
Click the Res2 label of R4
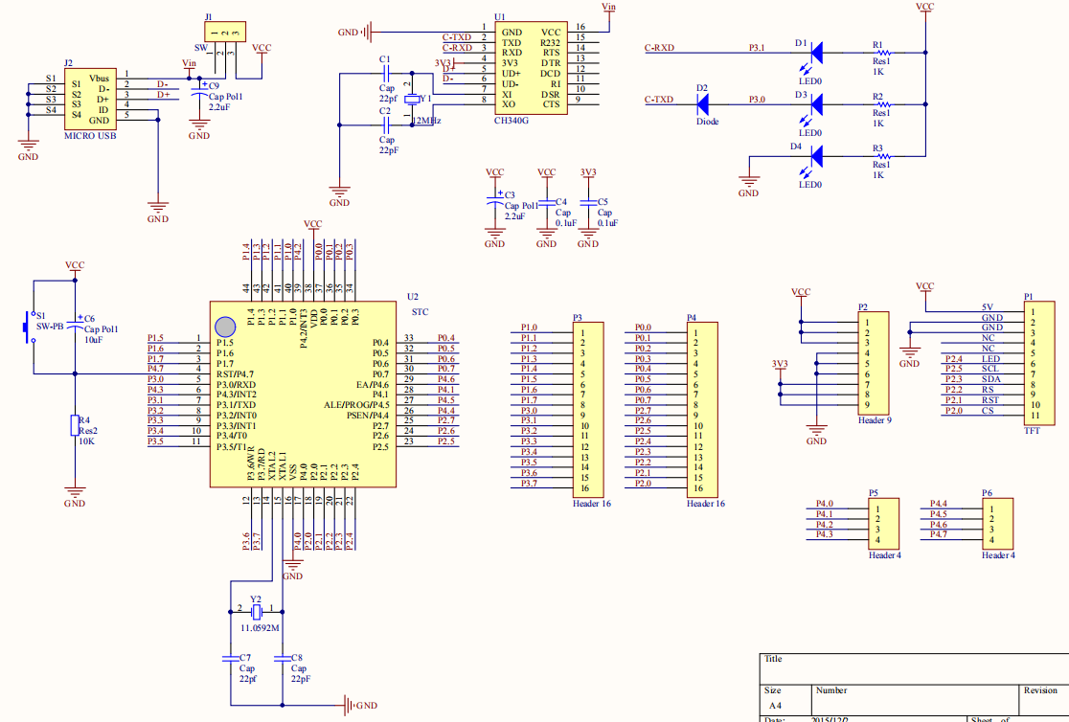click(89, 431)
